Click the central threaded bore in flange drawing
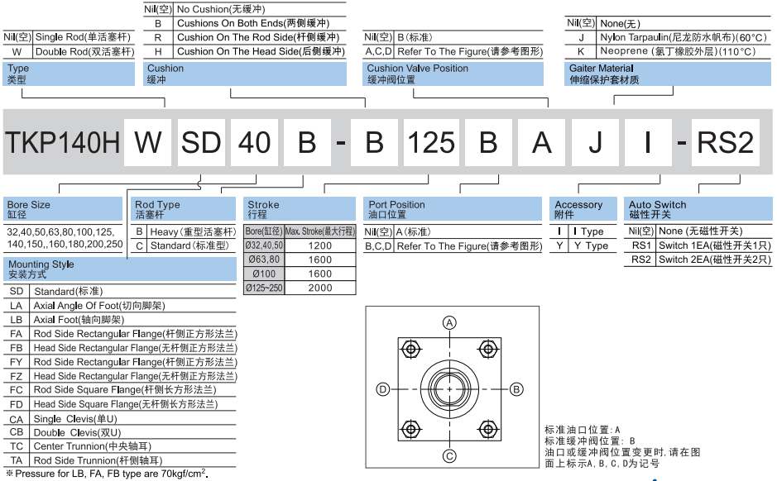The height and width of the screenshot is (481, 777). (x=449, y=388)
